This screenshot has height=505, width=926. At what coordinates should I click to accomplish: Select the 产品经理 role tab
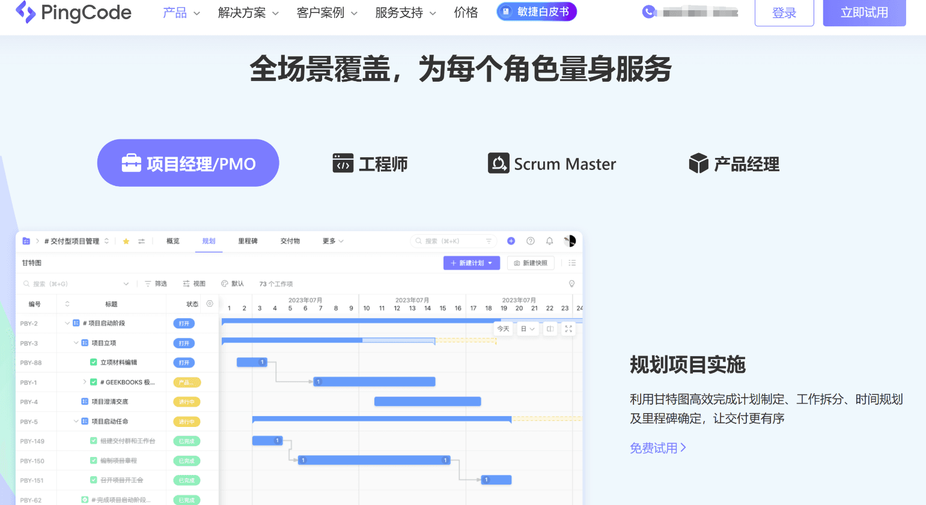pyautogui.click(x=734, y=163)
